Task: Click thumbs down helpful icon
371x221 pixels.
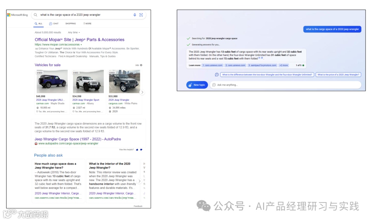Action: (x=141, y=150)
